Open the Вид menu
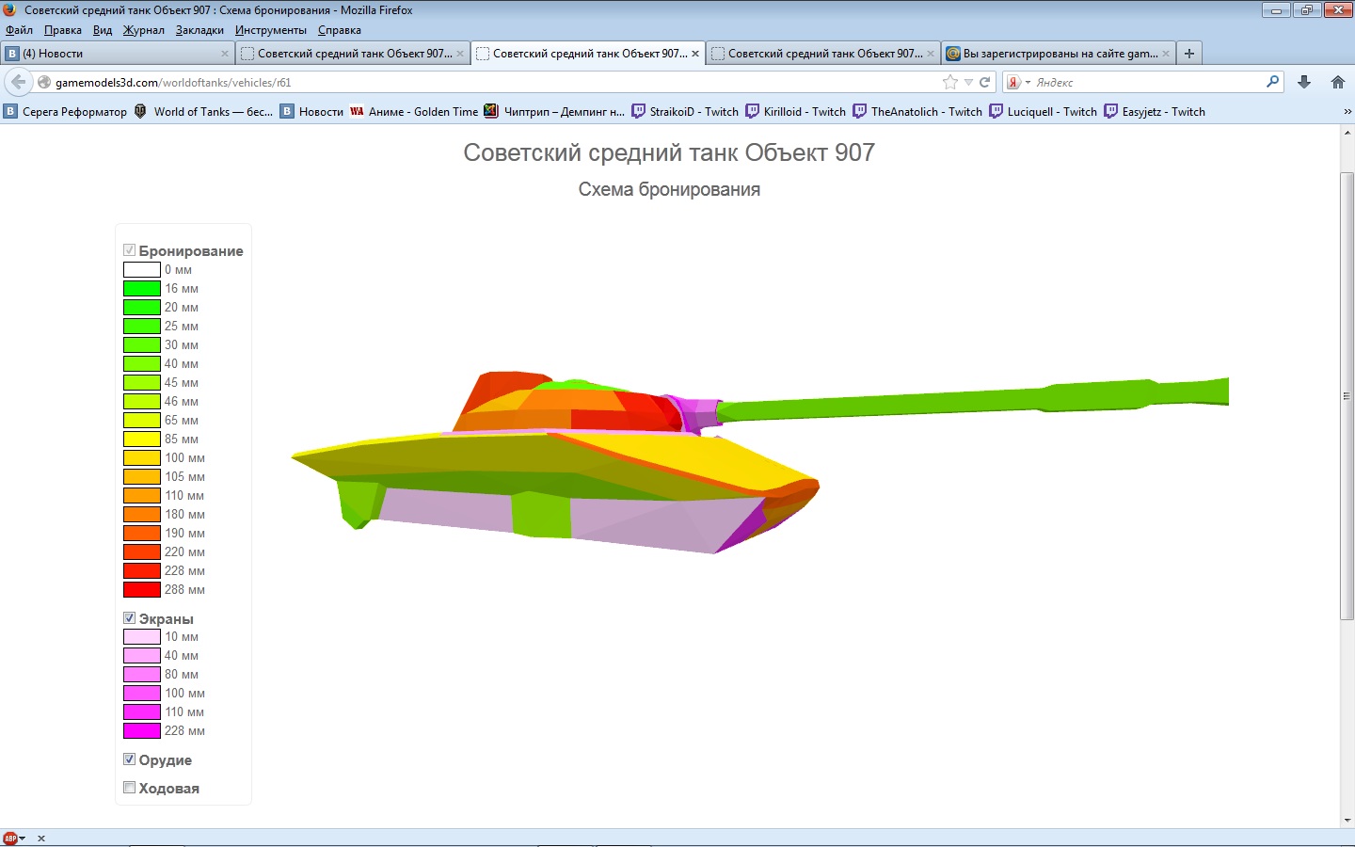The width and height of the screenshot is (1355, 847). point(103,30)
